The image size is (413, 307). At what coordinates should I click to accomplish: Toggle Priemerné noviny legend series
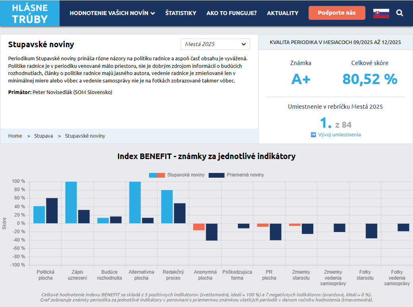click(236, 175)
